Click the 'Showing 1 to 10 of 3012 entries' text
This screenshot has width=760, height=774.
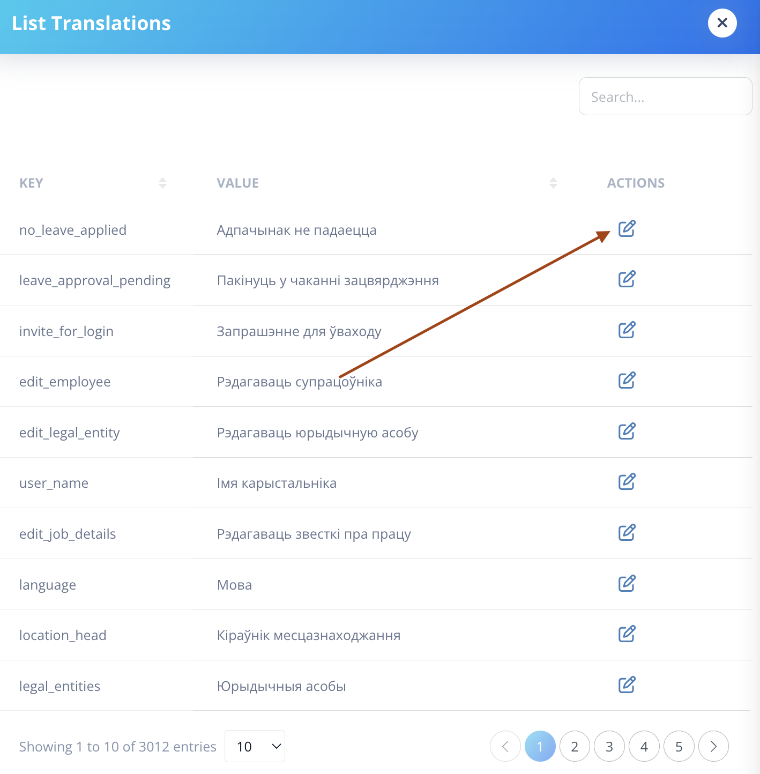tap(118, 747)
